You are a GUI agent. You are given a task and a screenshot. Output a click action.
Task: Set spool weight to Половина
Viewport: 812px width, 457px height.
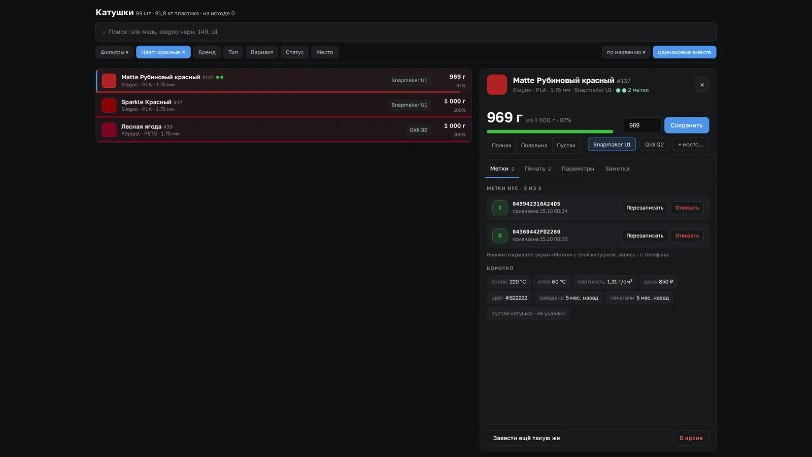tap(534, 145)
